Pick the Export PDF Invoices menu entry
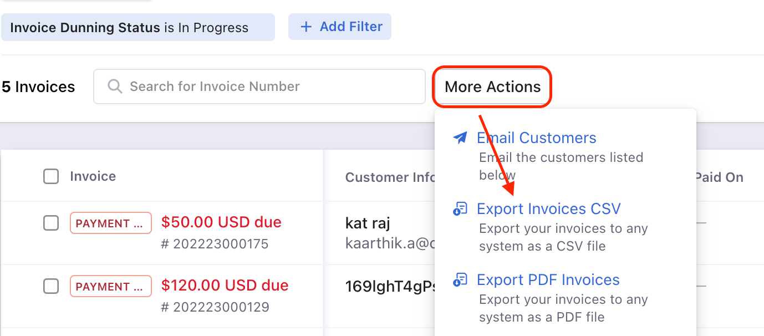Viewport: 764px width, 336px height. tap(548, 280)
